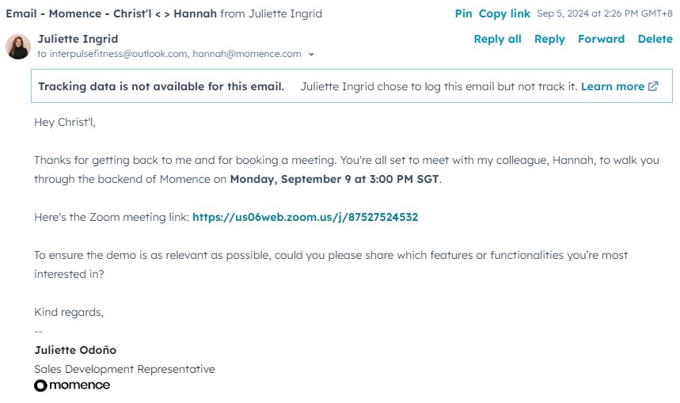
Task: Click the tracking data not available notice
Action: [x=161, y=86]
